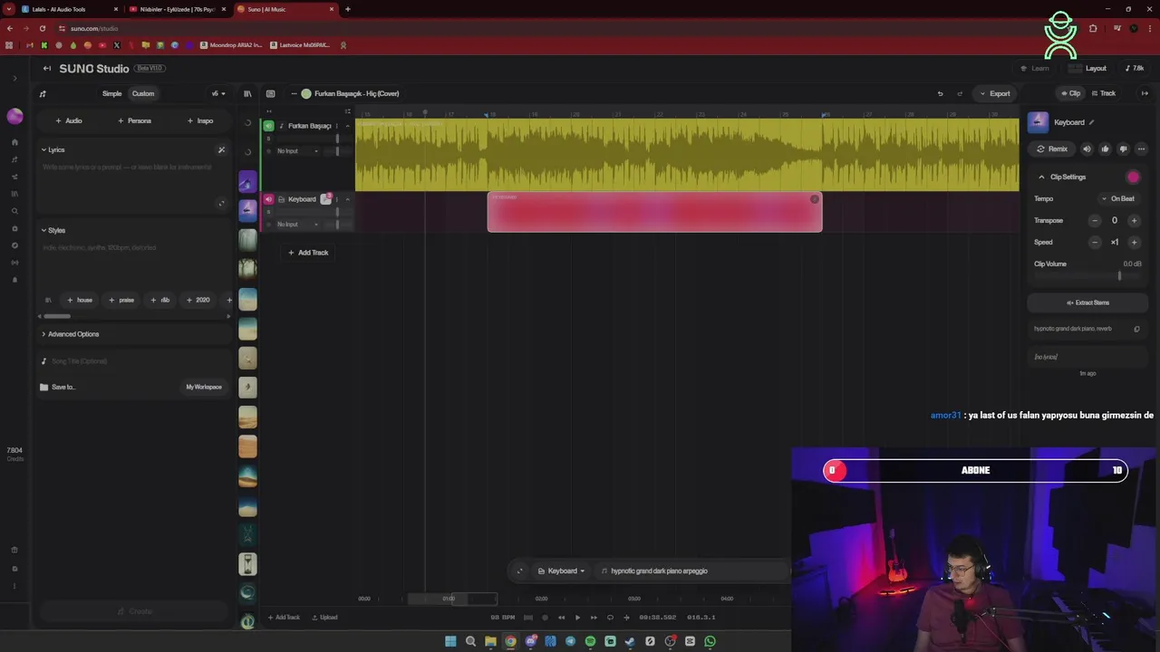Rewind in the transport bar
The image size is (1160, 652).
click(561, 618)
